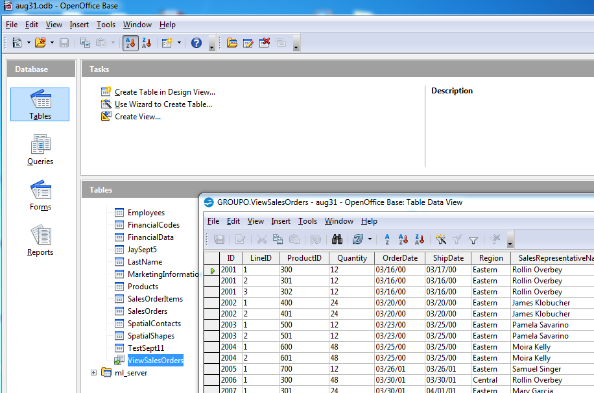Expand the ml_server tree entry
594x393 pixels.
click(93, 373)
